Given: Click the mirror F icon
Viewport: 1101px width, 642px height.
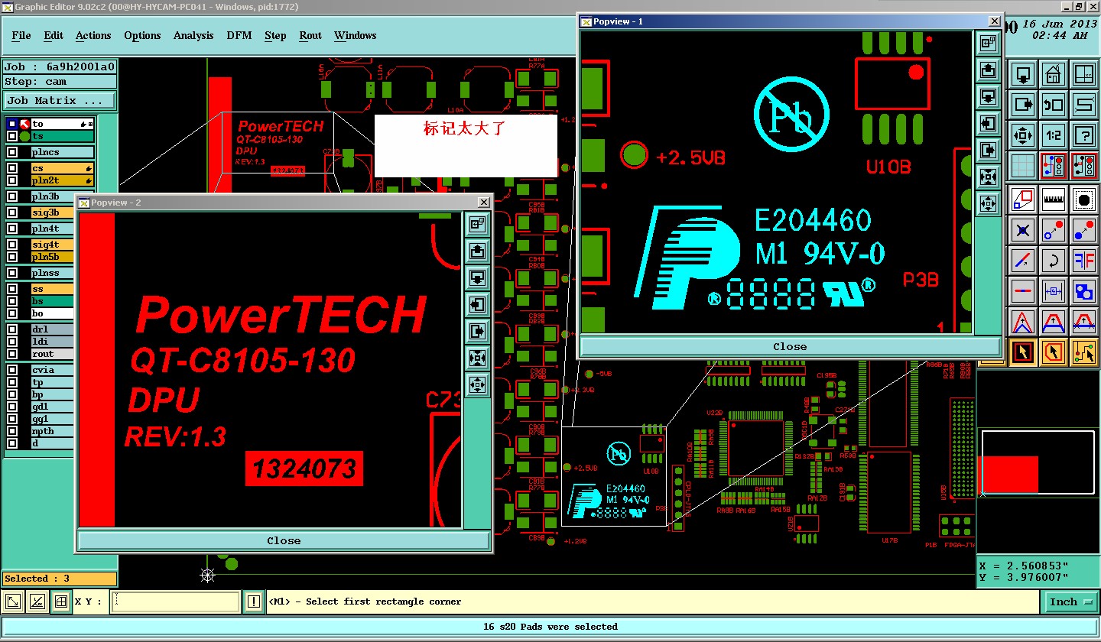Looking at the screenshot, I should 1084,261.
